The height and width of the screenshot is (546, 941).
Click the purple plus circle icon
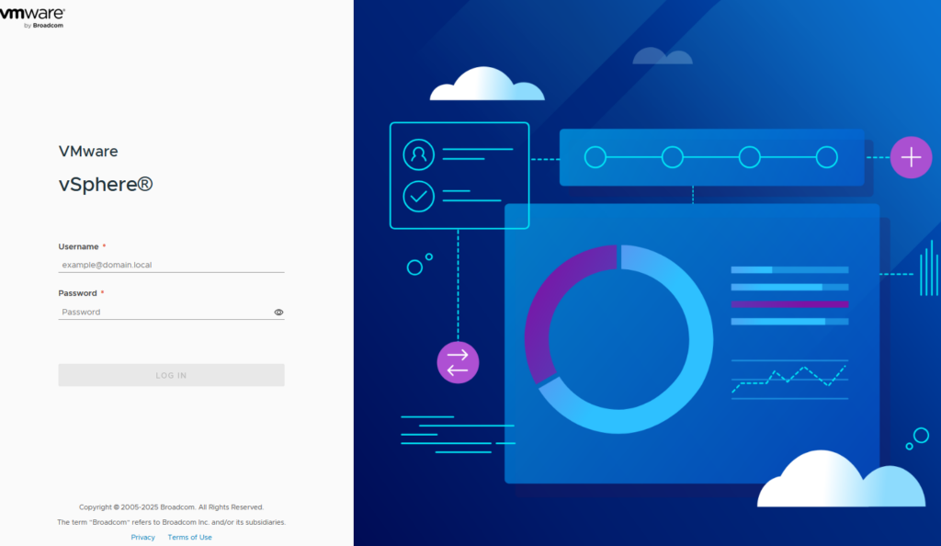pos(911,157)
